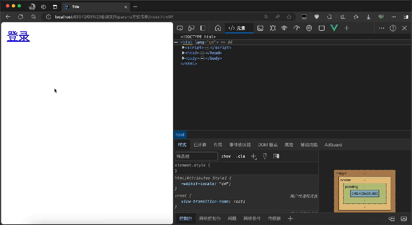Image resolution: width=412 pixels, height=225 pixels.
Task: Switch to the AdGuard styles tab
Action: click(333, 145)
